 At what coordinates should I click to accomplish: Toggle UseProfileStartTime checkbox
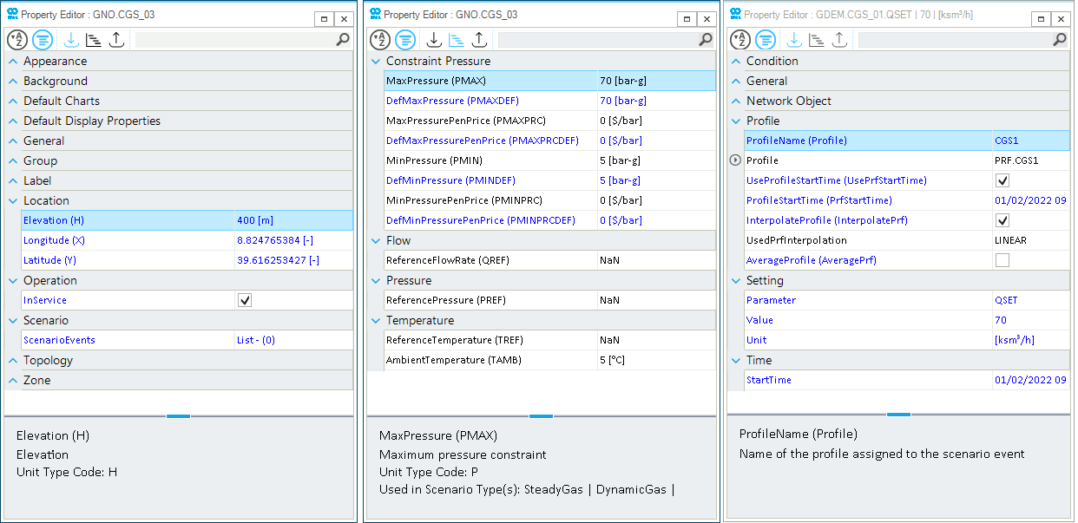[x=1002, y=180]
